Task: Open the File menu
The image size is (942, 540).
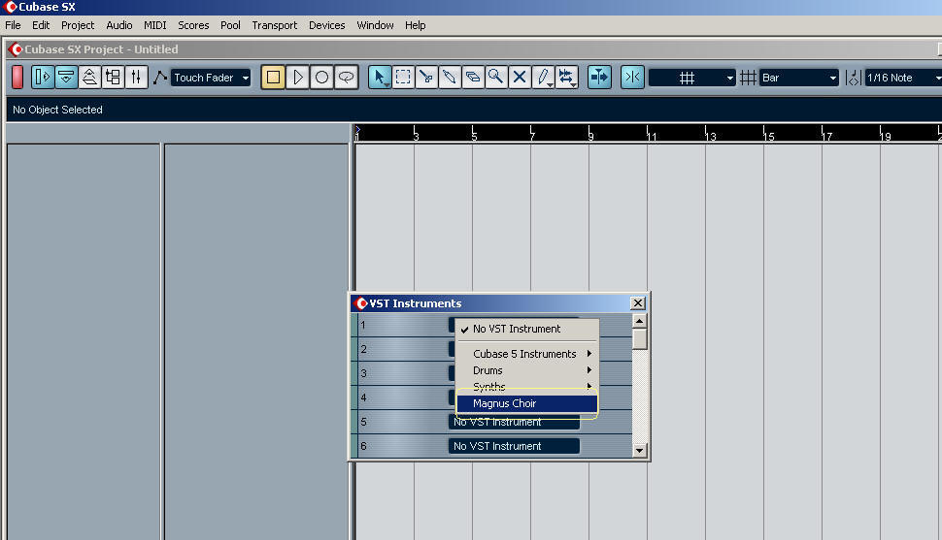Action: coord(13,25)
